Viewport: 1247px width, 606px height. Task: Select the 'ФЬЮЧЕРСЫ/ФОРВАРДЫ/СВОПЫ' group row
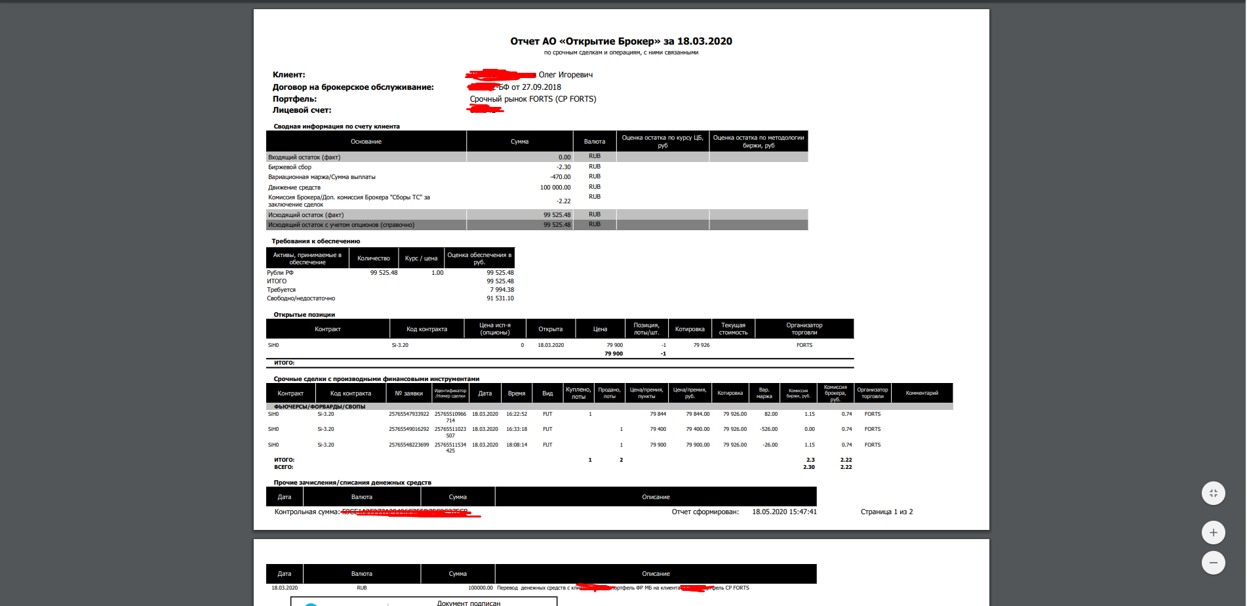click(x=610, y=407)
